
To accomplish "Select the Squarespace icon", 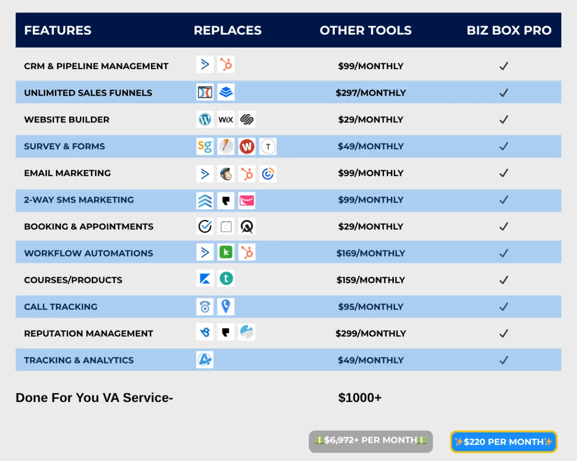I will (247, 119).
